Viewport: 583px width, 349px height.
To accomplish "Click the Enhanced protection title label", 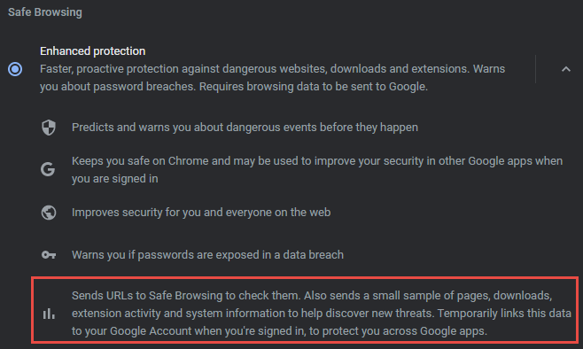I will [92, 50].
